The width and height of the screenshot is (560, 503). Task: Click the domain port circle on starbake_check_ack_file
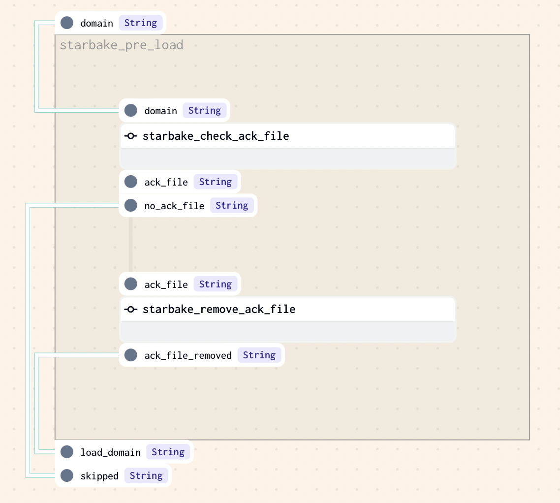(x=130, y=110)
